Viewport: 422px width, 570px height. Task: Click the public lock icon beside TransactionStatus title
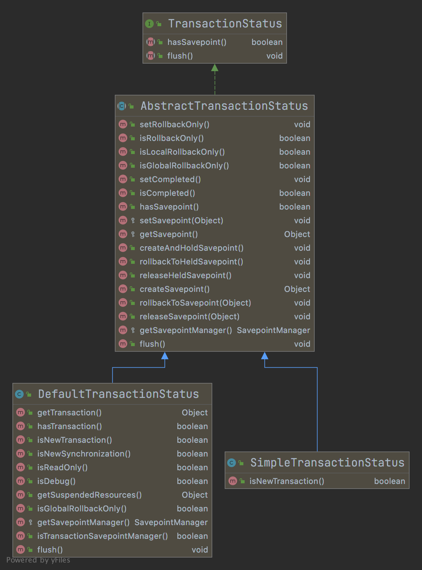(x=159, y=24)
